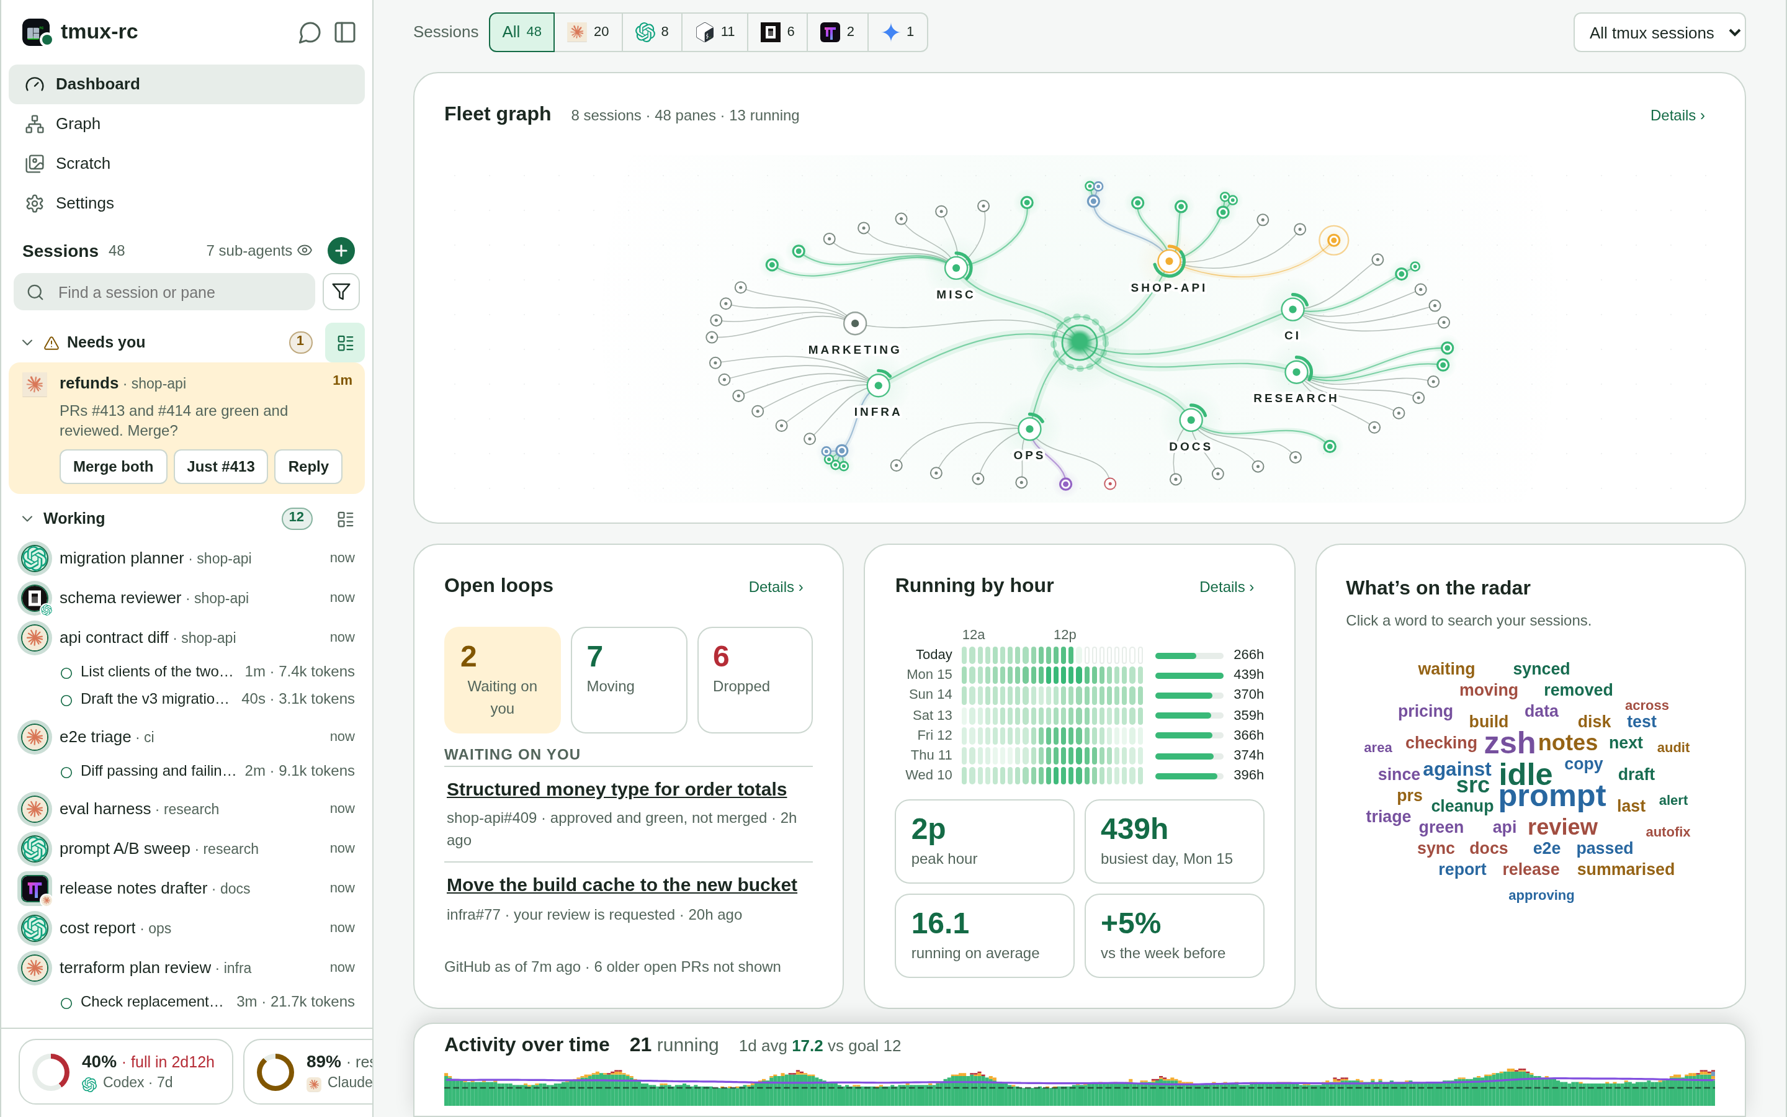1787x1117 pixels.
Task: Open the session filter funnel icon
Action: [x=341, y=292]
